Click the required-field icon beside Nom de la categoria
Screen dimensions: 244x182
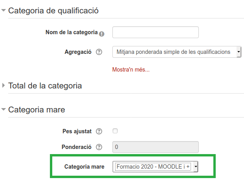[102, 34]
